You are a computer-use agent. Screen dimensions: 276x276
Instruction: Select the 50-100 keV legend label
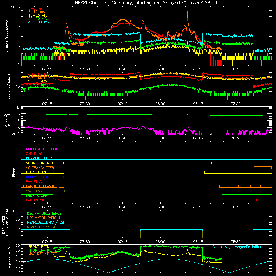[39, 22]
